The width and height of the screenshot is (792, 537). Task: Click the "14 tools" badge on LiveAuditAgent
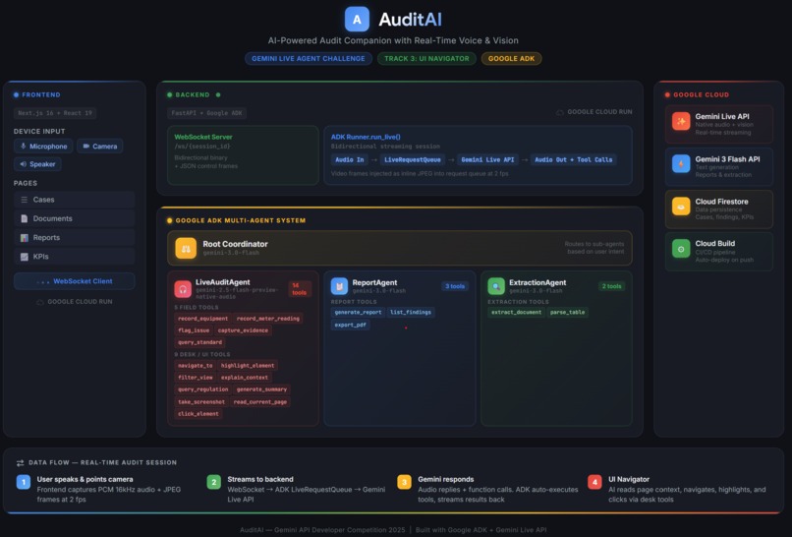pyautogui.click(x=300, y=289)
